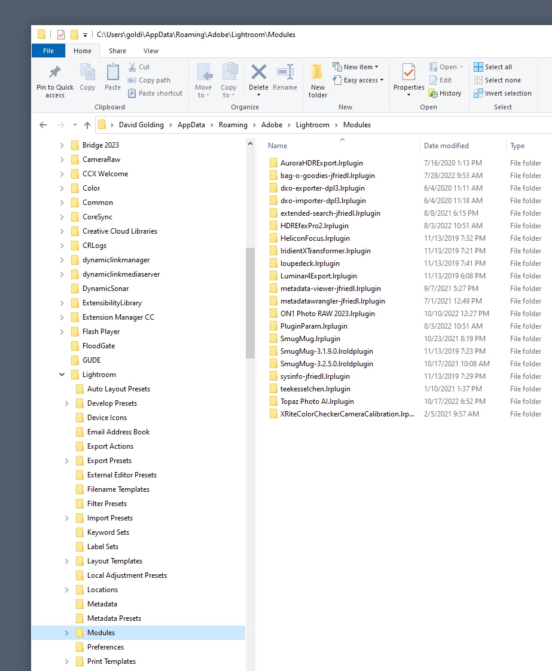This screenshot has width=552, height=671.
Task: Click the Open ribbon button
Action: click(x=446, y=67)
